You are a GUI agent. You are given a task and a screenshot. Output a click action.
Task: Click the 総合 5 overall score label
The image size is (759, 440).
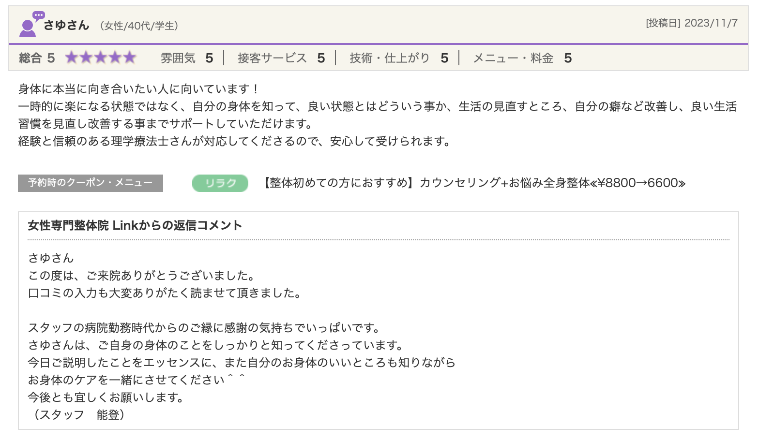coord(37,59)
